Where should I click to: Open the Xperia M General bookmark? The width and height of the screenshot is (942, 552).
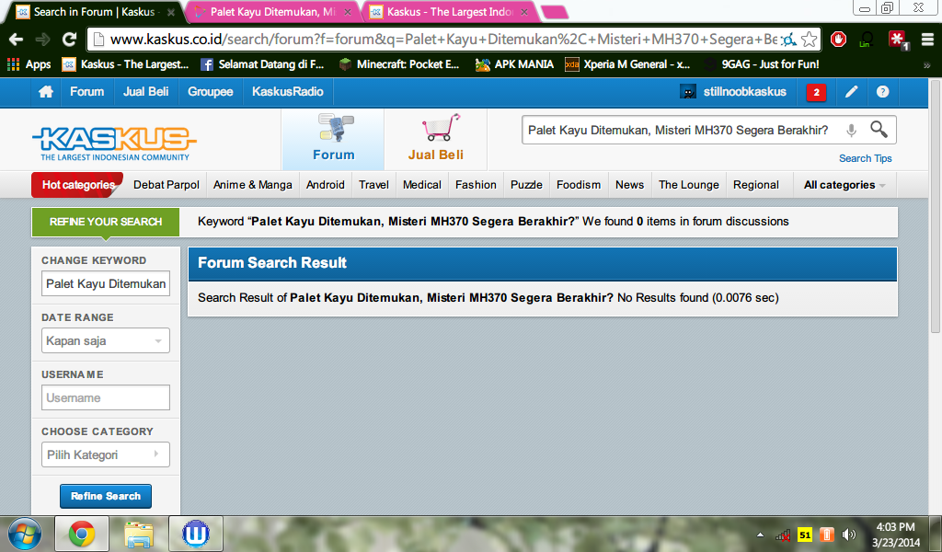coord(627,64)
